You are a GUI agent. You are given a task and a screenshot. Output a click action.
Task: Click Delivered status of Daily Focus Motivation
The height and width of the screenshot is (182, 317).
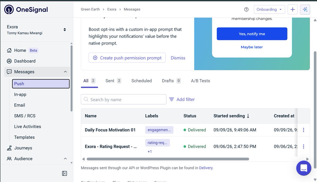tap(195, 130)
